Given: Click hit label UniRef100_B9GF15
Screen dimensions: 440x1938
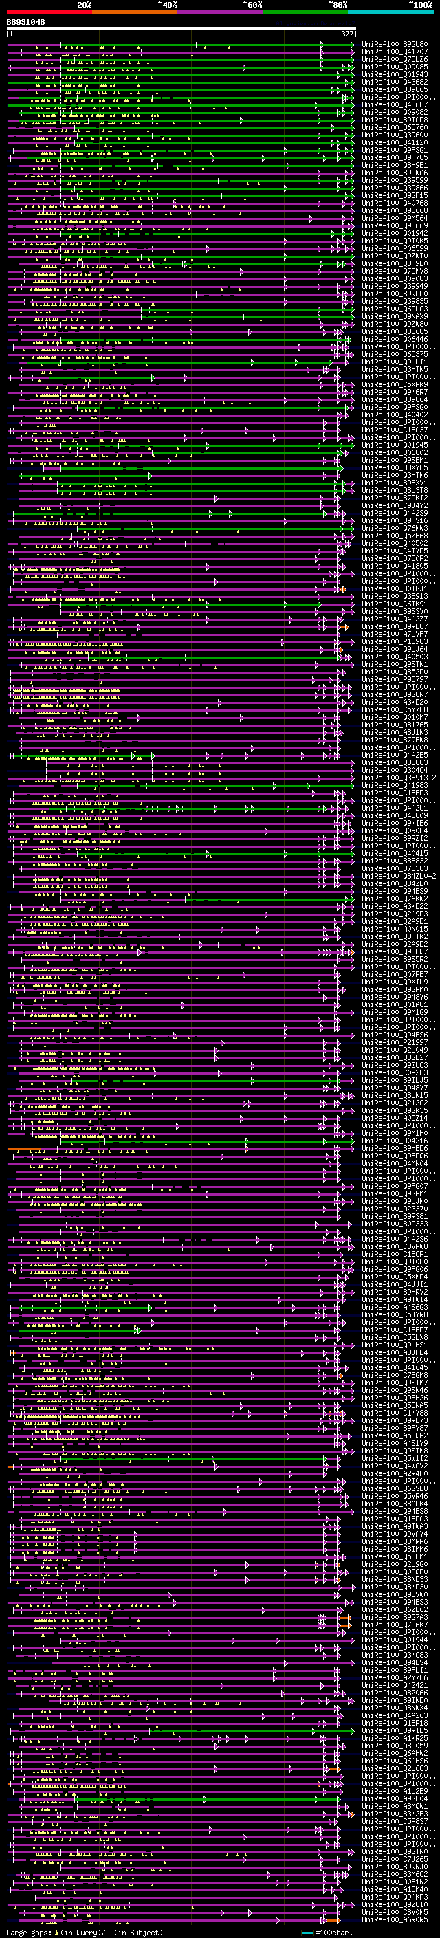Looking at the screenshot, I should coord(395,196).
